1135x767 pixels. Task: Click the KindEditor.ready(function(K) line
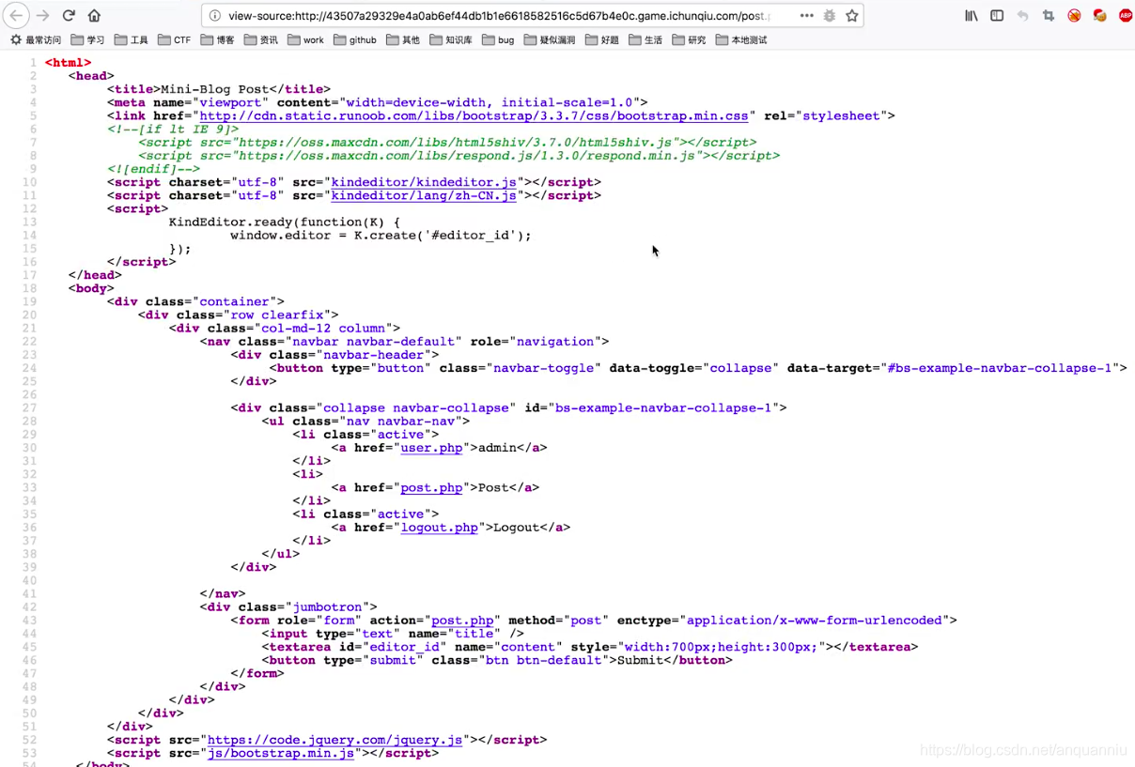284,222
